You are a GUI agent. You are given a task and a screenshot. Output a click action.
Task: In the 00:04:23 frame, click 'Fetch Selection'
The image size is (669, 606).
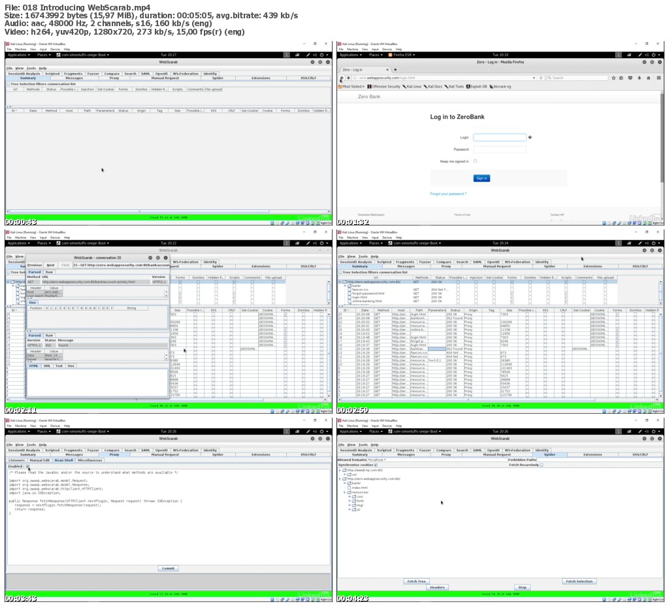579,581
